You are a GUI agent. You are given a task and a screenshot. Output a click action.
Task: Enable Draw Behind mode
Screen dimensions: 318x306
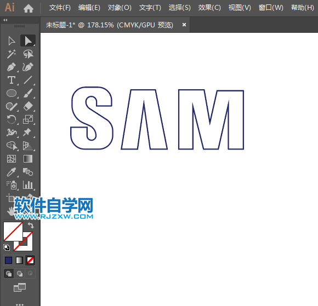(20, 274)
